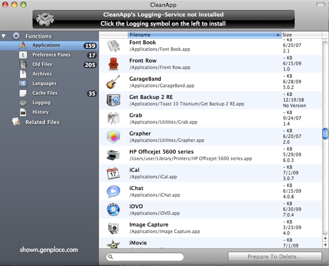The width and height of the screenshot is (329, 266).
Task: Select the Front Row armchair icon
Action: (x=113, y=64)
